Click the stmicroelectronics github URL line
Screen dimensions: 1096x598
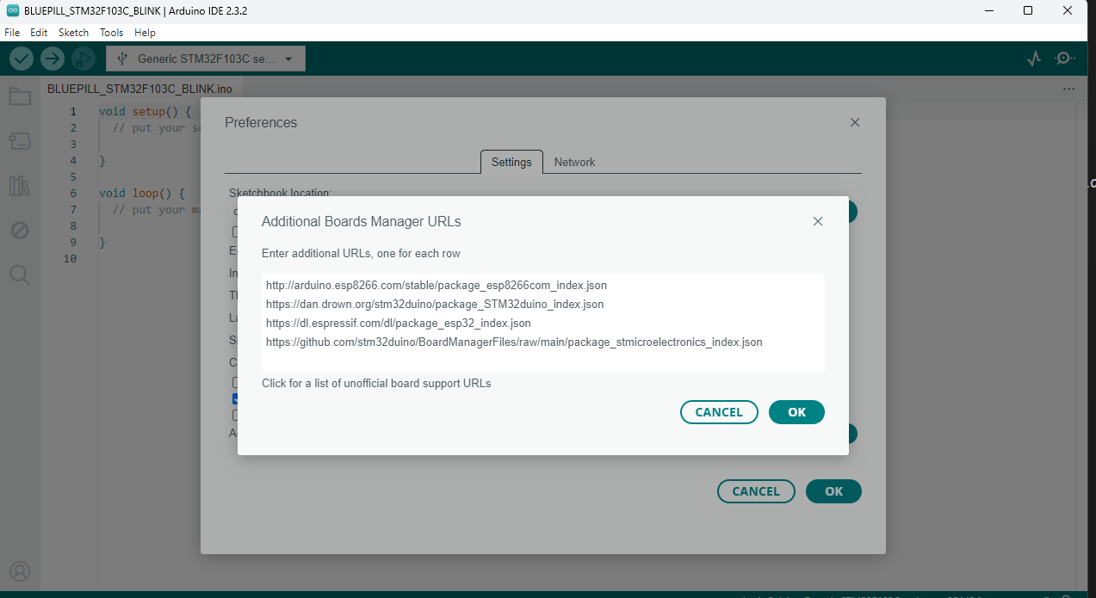514,342
